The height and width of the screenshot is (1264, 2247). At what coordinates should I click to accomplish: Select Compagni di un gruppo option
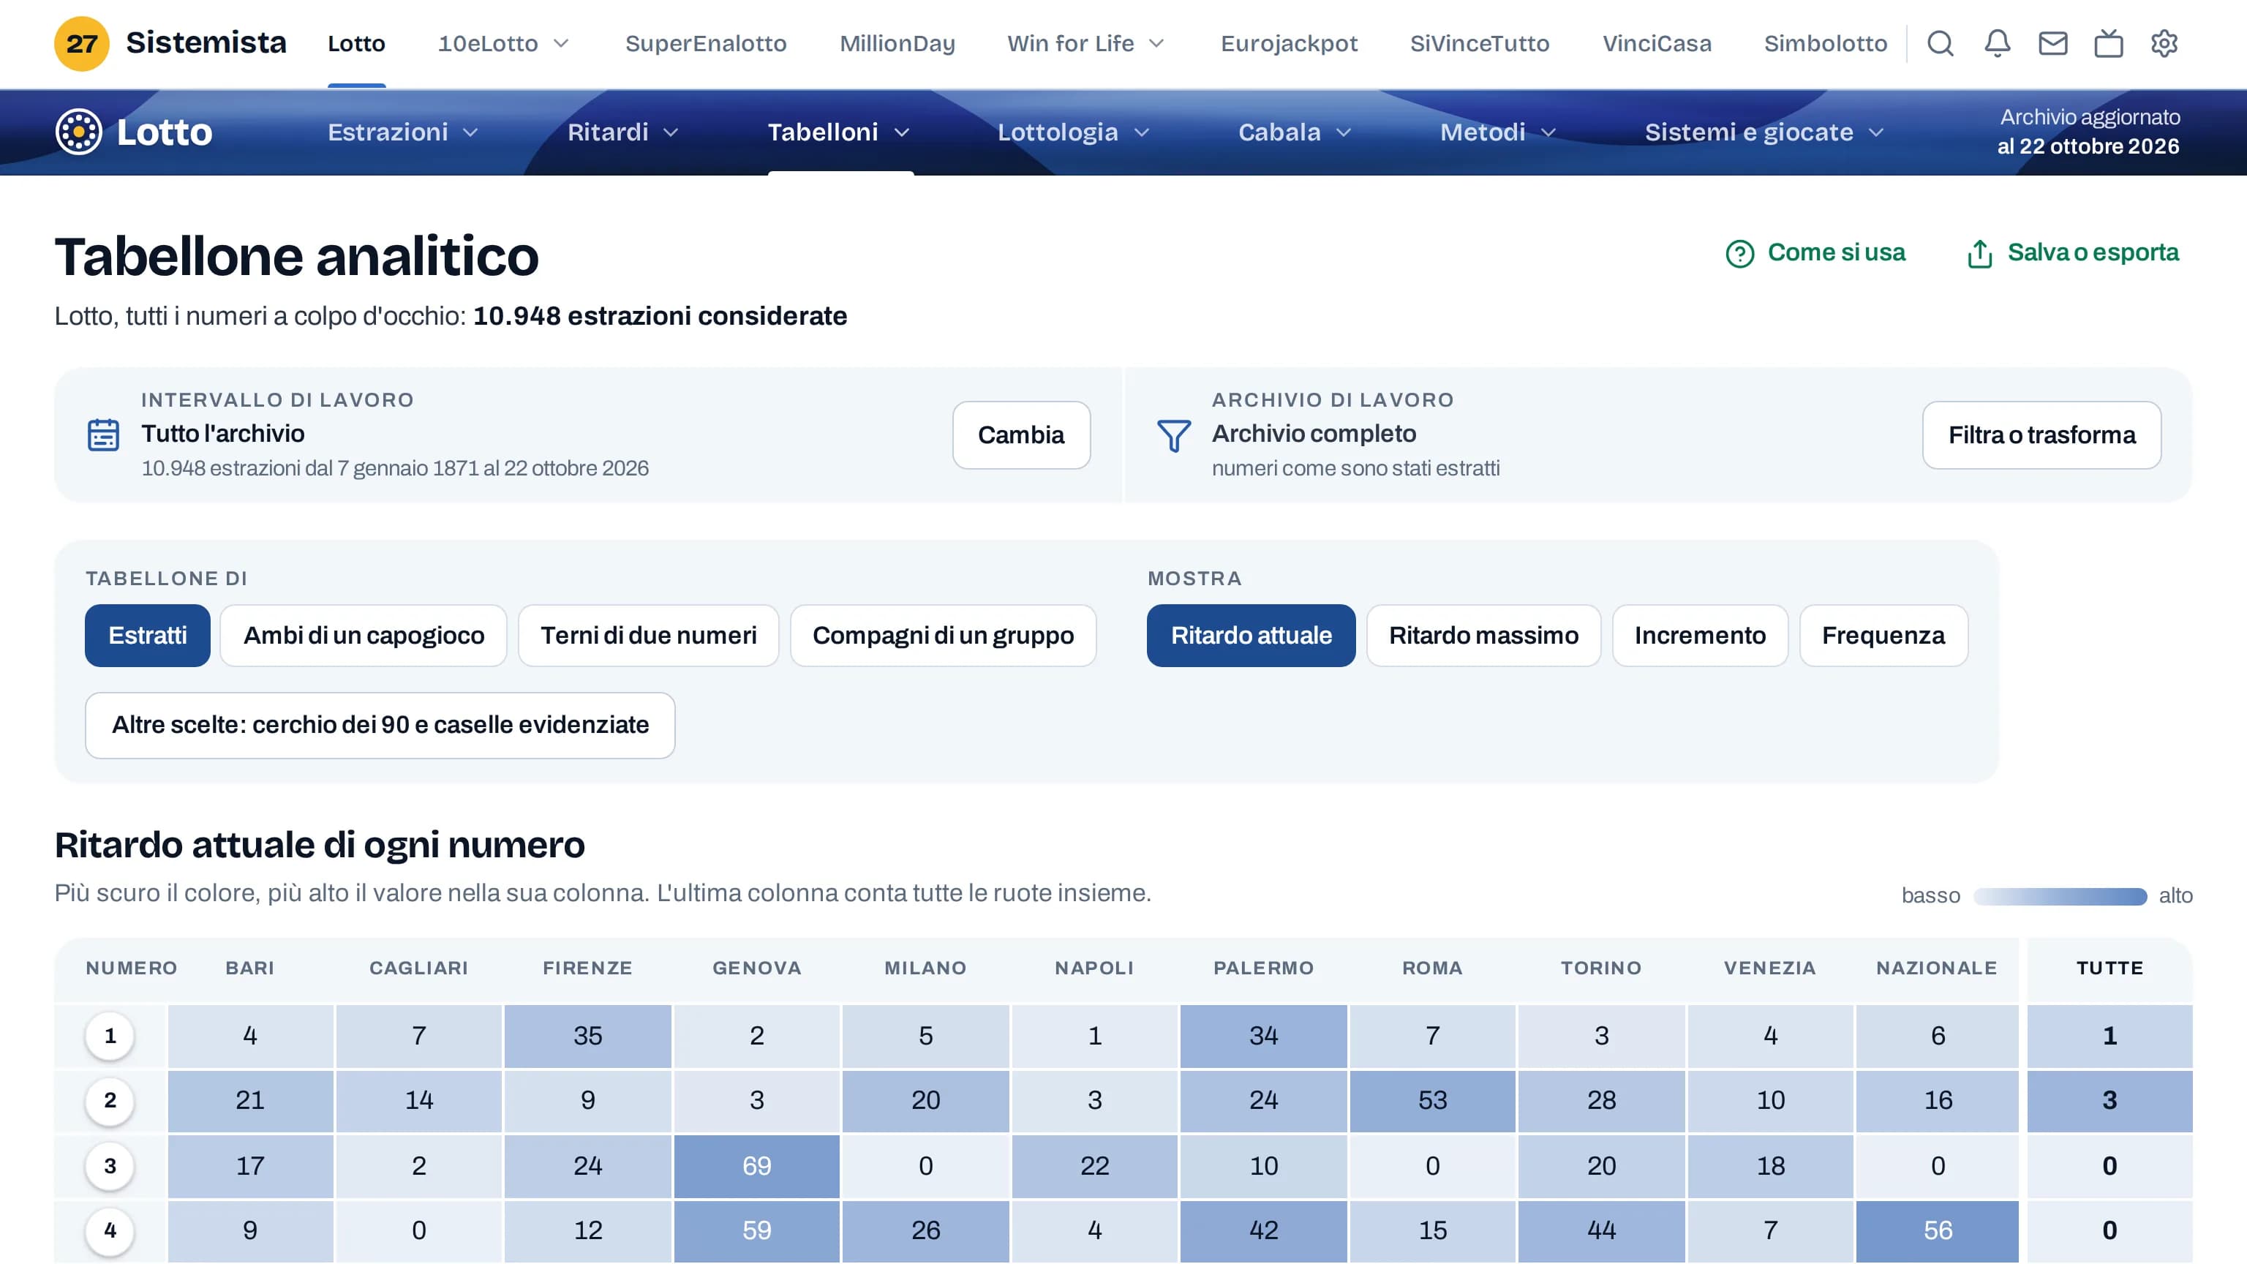coord(943,635)
